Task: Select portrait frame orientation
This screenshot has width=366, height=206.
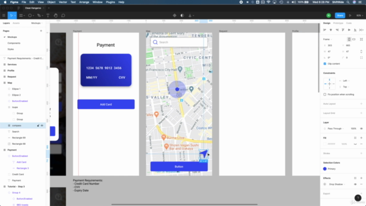Action: pos(349,39)
